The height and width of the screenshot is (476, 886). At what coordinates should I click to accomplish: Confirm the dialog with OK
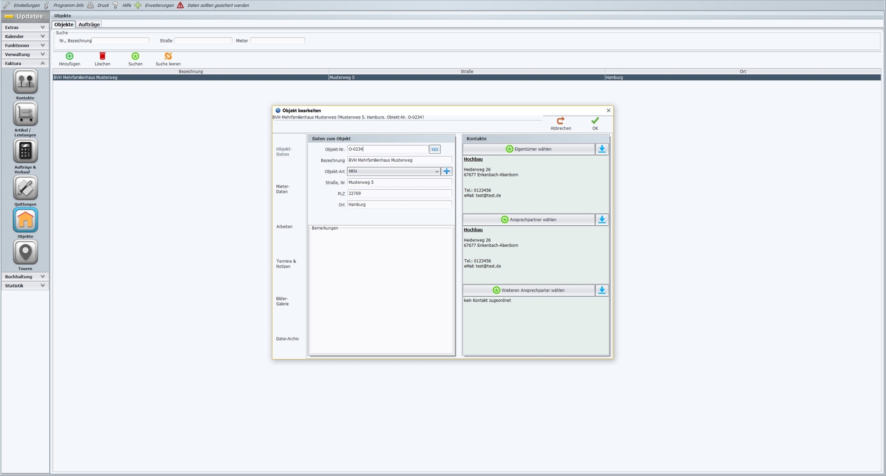tap(595, 123)
